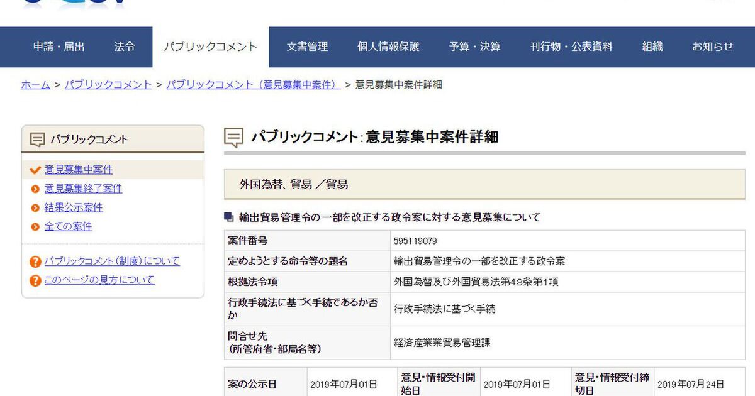Click the arrow bullet icon beside 意見募集終了案件
The image size is (755, 396).
pyautogui.click(x=35, y=189)
